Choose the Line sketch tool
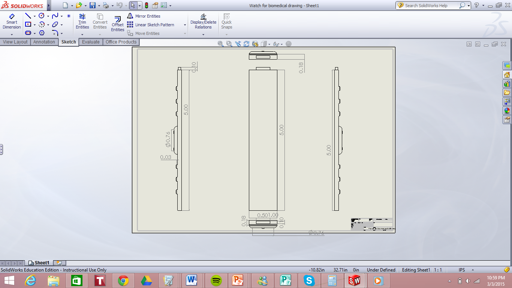 click(x=28, y=16)
